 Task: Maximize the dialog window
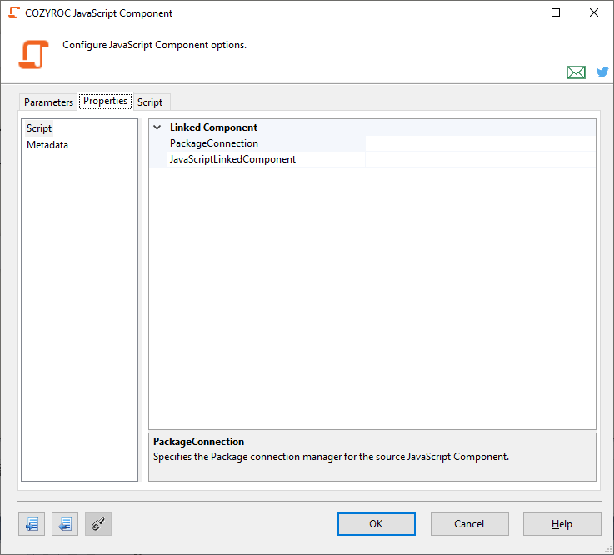555,13
